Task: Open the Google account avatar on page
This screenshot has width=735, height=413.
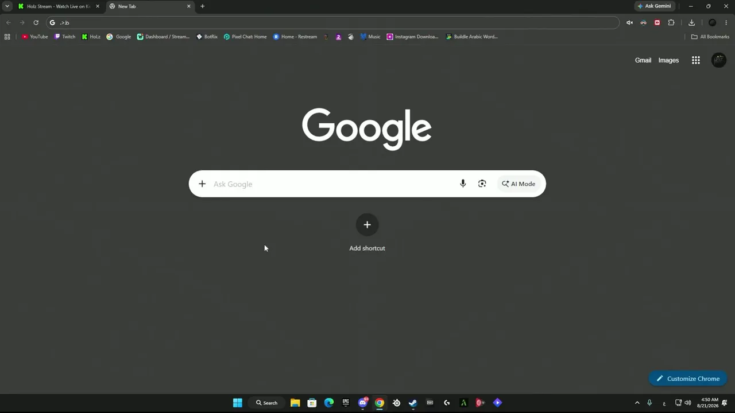Action: tap(718, 60)
